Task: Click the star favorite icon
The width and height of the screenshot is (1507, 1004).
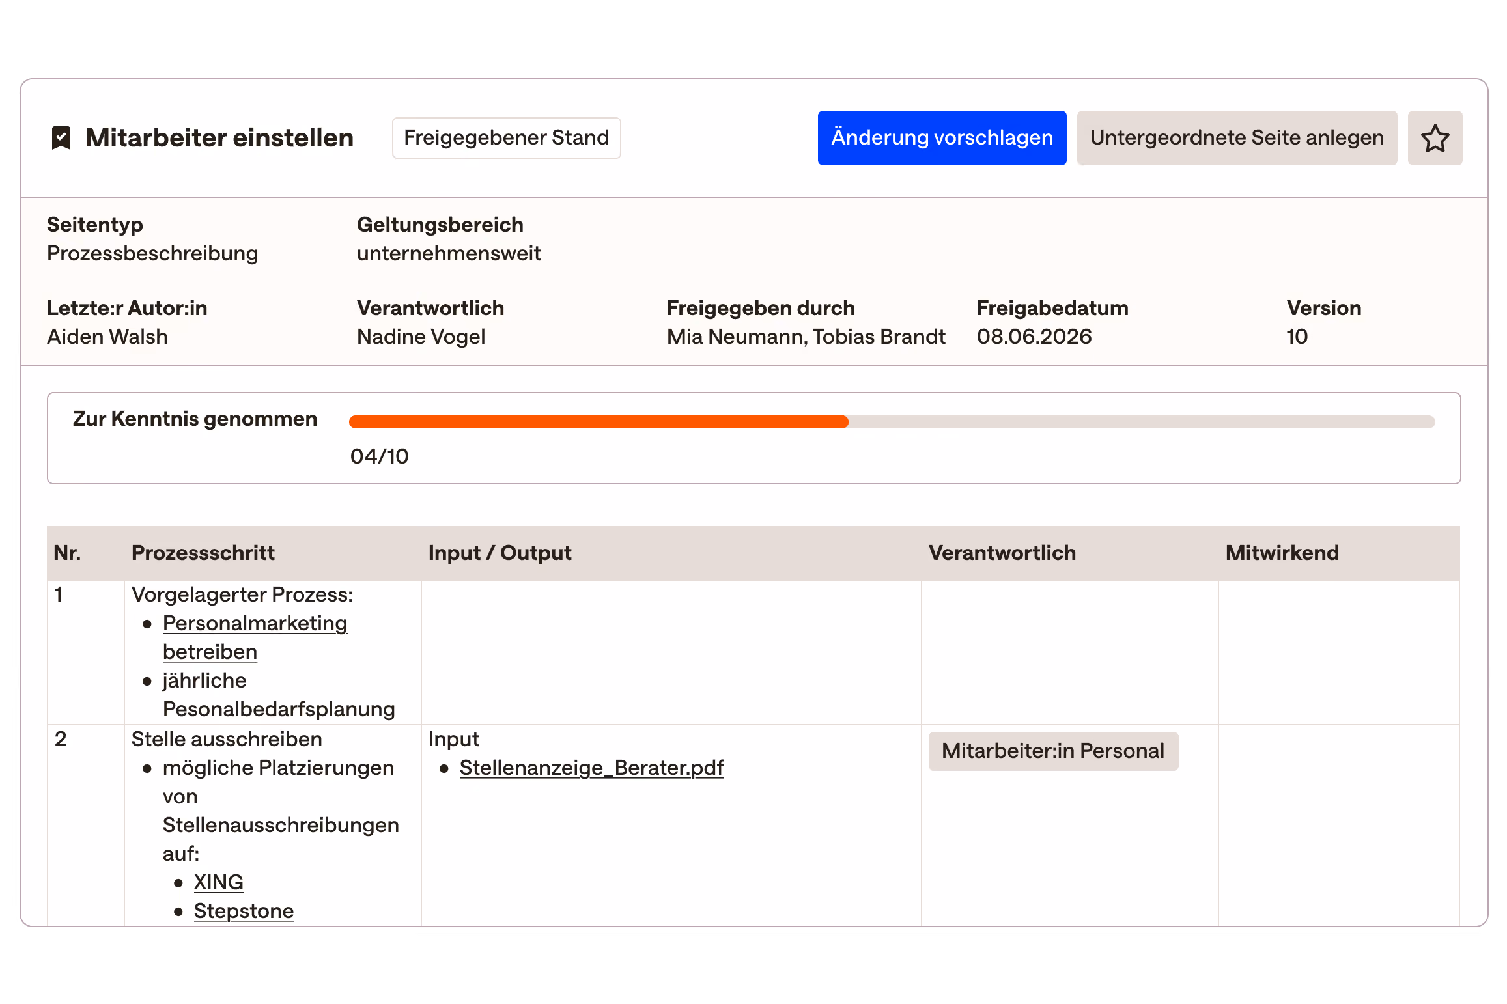Action: [1435, 138]
